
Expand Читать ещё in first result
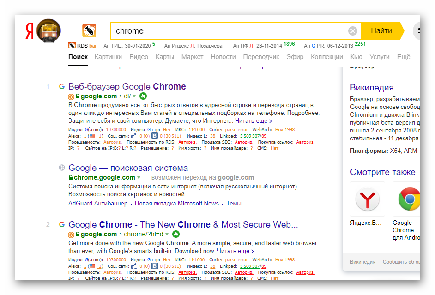254,121
